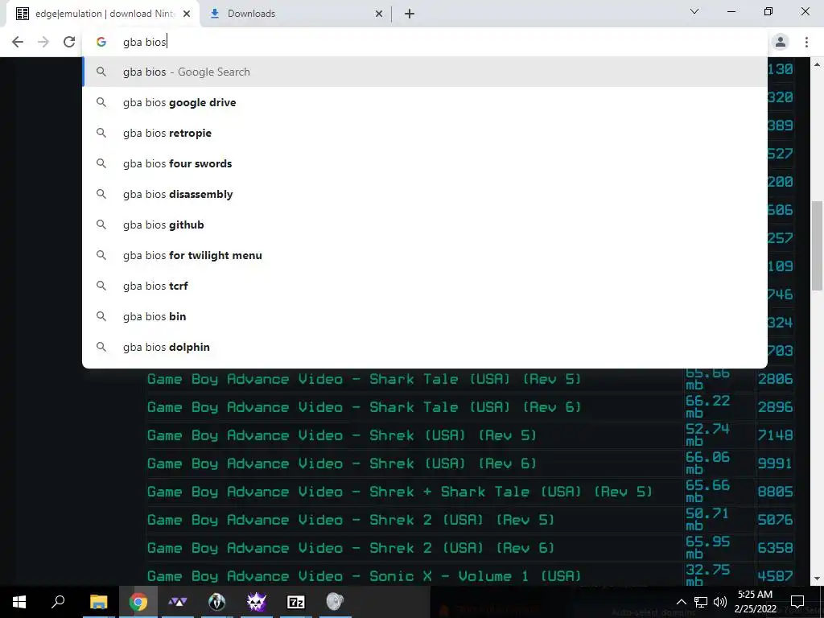Open the 7-Zip taskbar icon
Image resolution: width=824 pixels, height=618 pixels.
click(x=296, y=602)
